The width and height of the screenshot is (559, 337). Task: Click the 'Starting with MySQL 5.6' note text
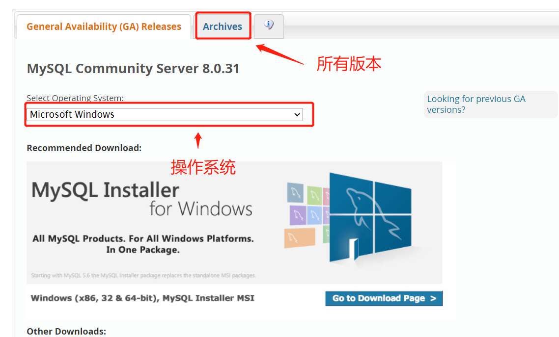pyautogui.click(x=143, y=275)
